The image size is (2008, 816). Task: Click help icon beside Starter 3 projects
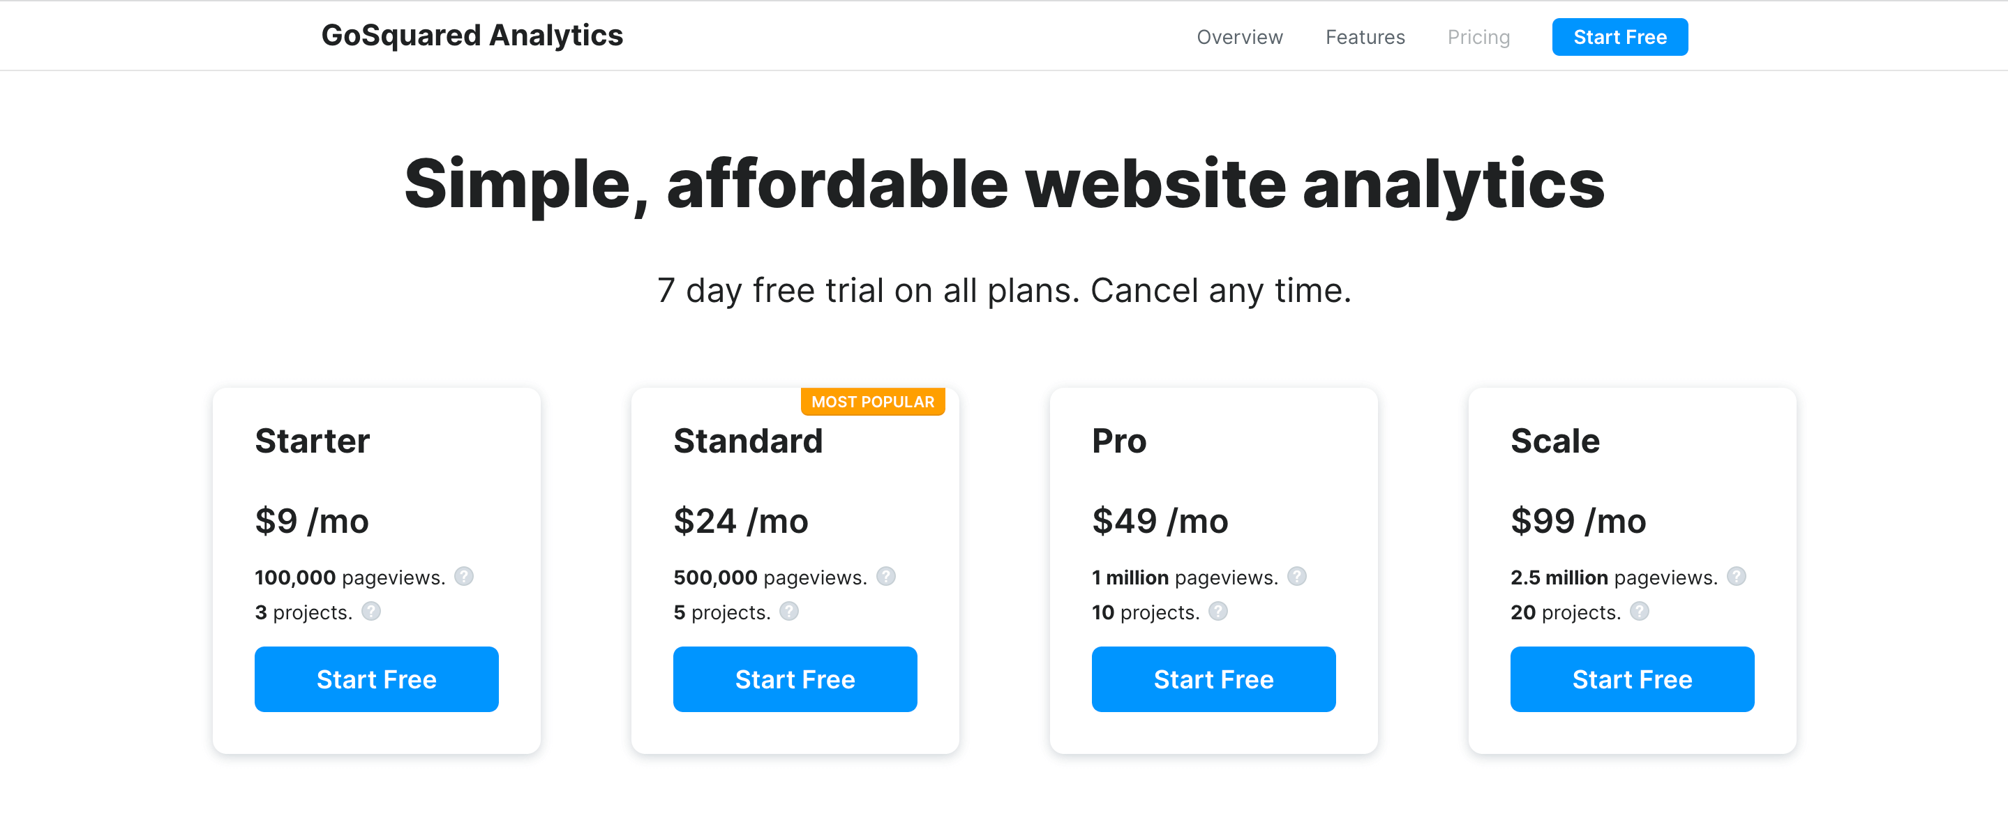point(371,612)
